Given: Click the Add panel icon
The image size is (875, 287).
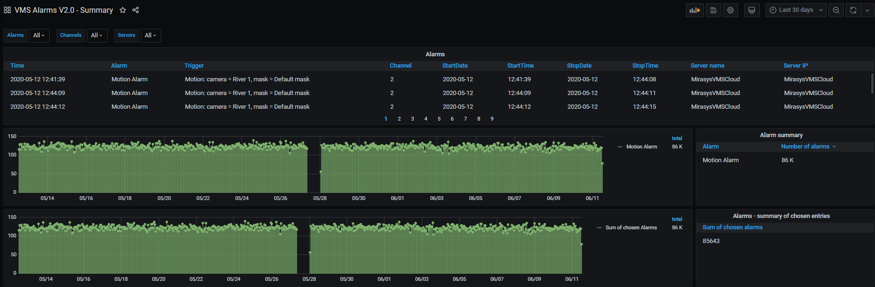Looking at the screenshot, I should 694,10.
